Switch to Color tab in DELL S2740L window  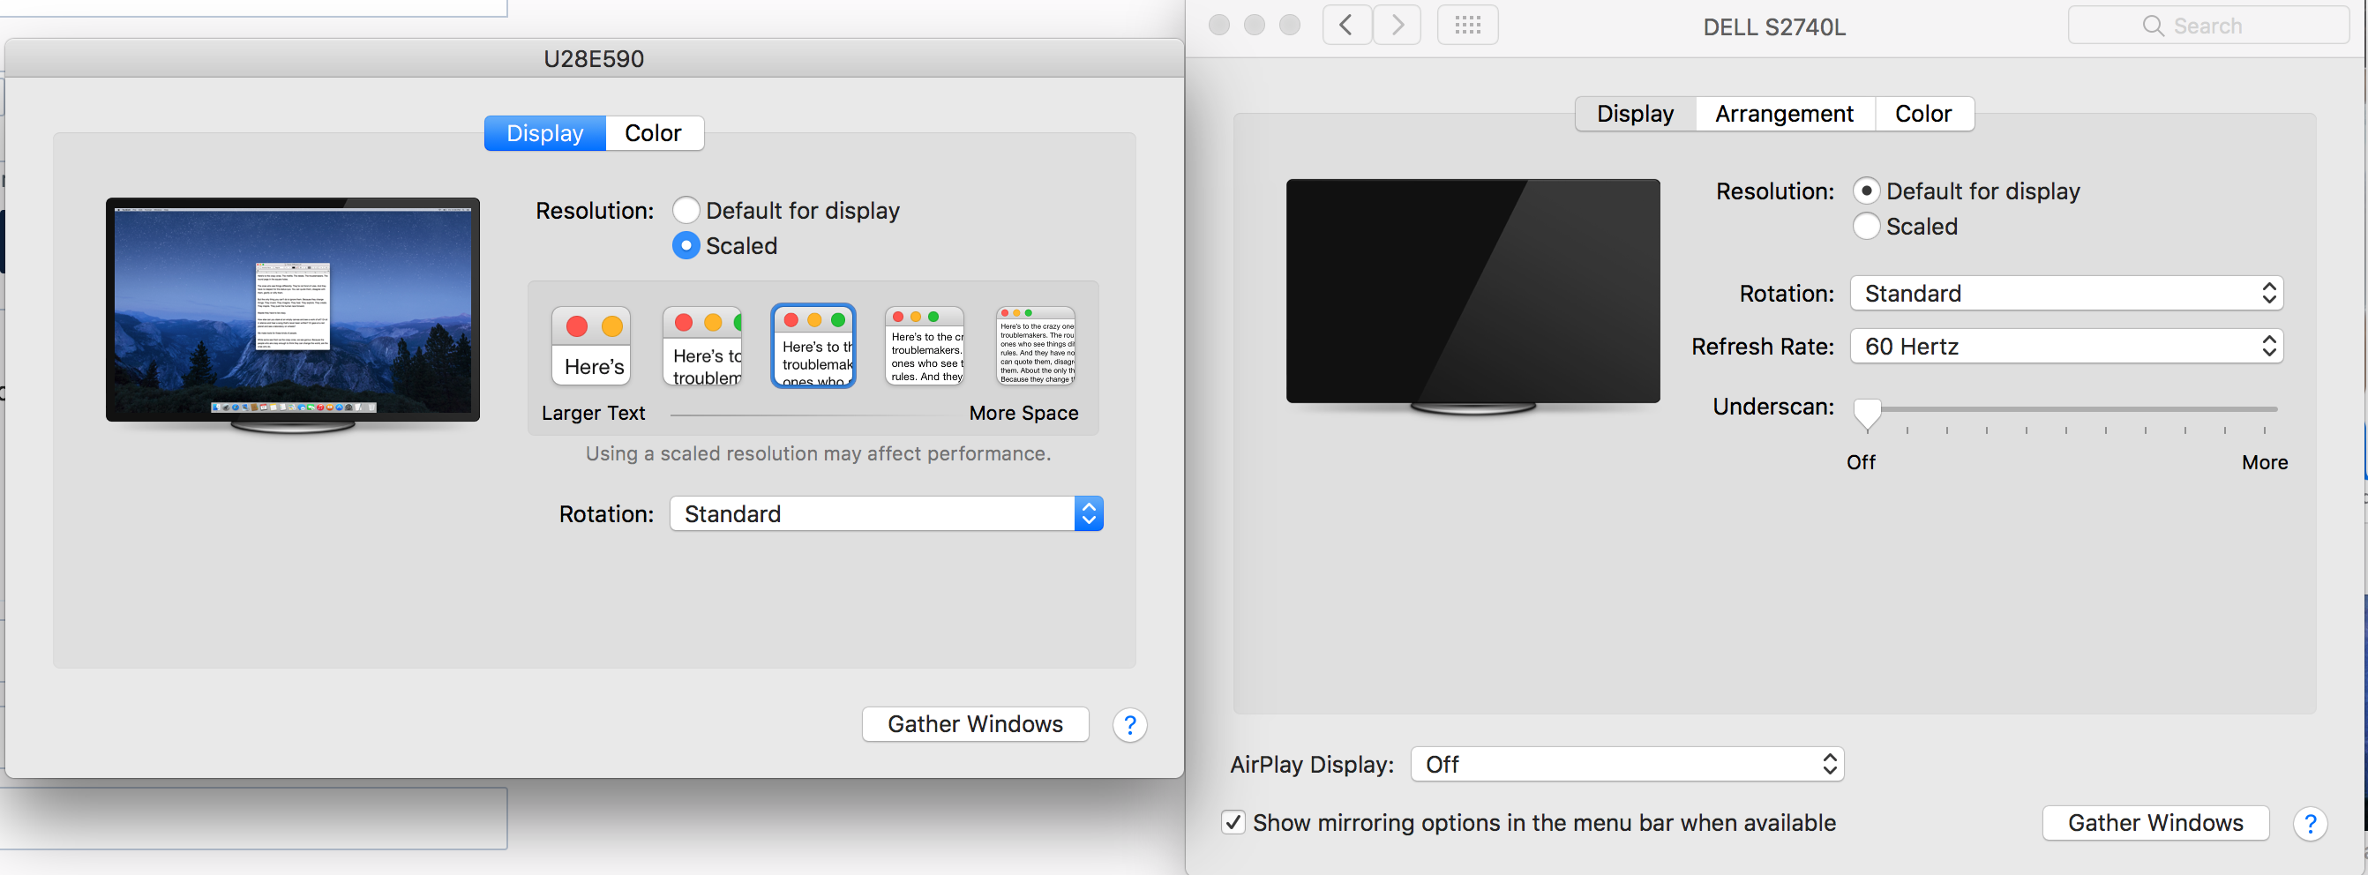tap(1923, 114)
